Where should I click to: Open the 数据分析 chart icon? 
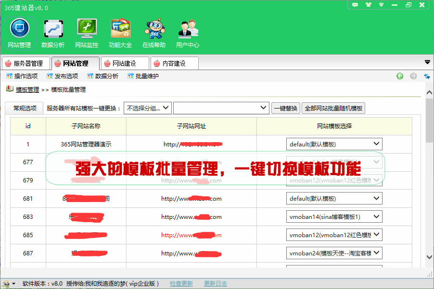(53, 33)
